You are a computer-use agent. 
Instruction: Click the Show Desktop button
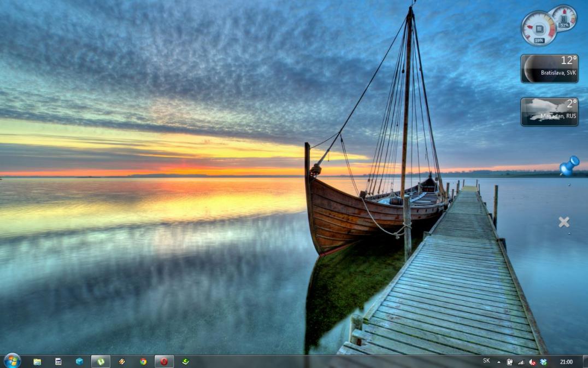click(x=585, y=361)
